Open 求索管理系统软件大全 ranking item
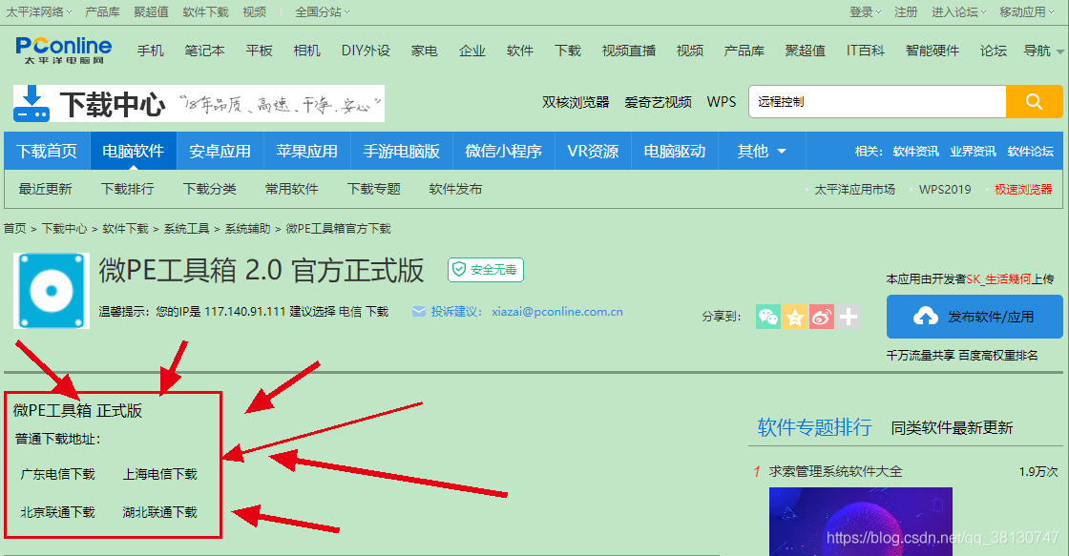Screen dimensions: 1069x556 pos(835,471)
